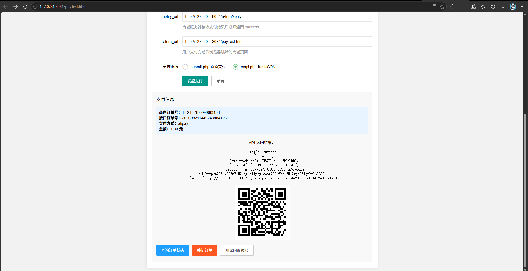This screenshot has height=271, width=528.
Task: Click the 测试回调校验 button
Action: tap(237, 250)
